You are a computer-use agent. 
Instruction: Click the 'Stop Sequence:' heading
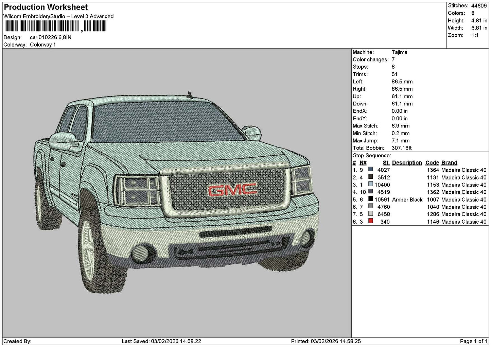[372, 156]
